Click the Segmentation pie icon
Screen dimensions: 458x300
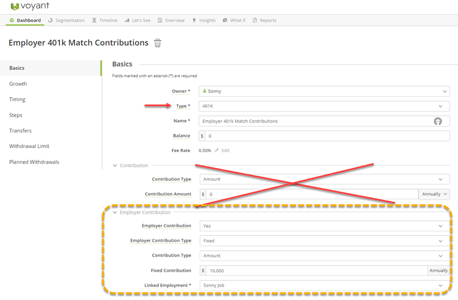tap(50, 21)
